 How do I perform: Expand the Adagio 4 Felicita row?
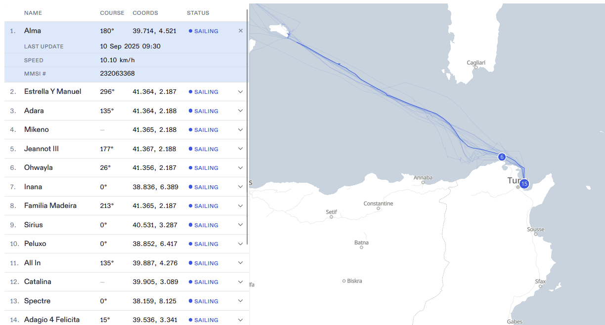coord(241,320)
